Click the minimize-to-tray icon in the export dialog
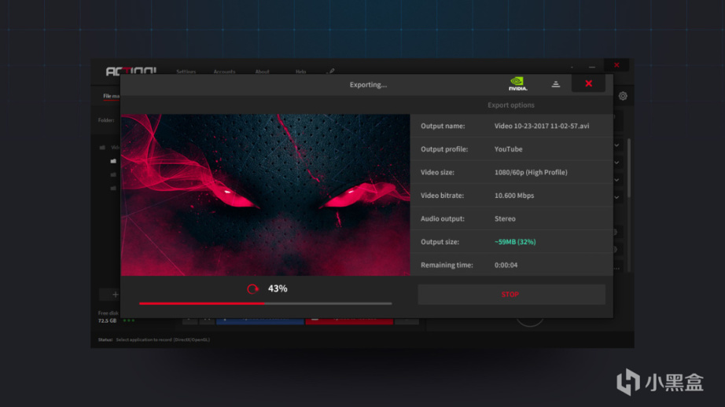725x407 pixels. (x=556, y=84)
